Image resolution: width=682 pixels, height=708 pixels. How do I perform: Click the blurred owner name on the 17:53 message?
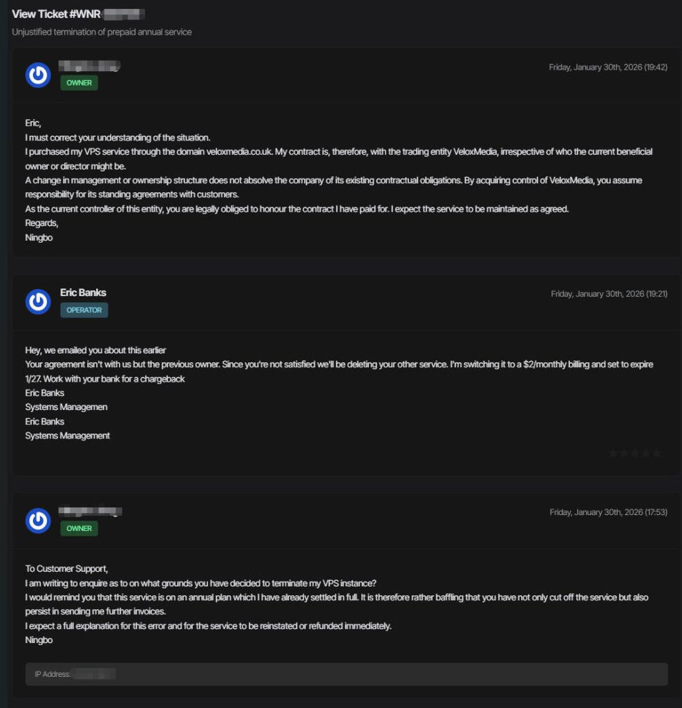[90, 512]
